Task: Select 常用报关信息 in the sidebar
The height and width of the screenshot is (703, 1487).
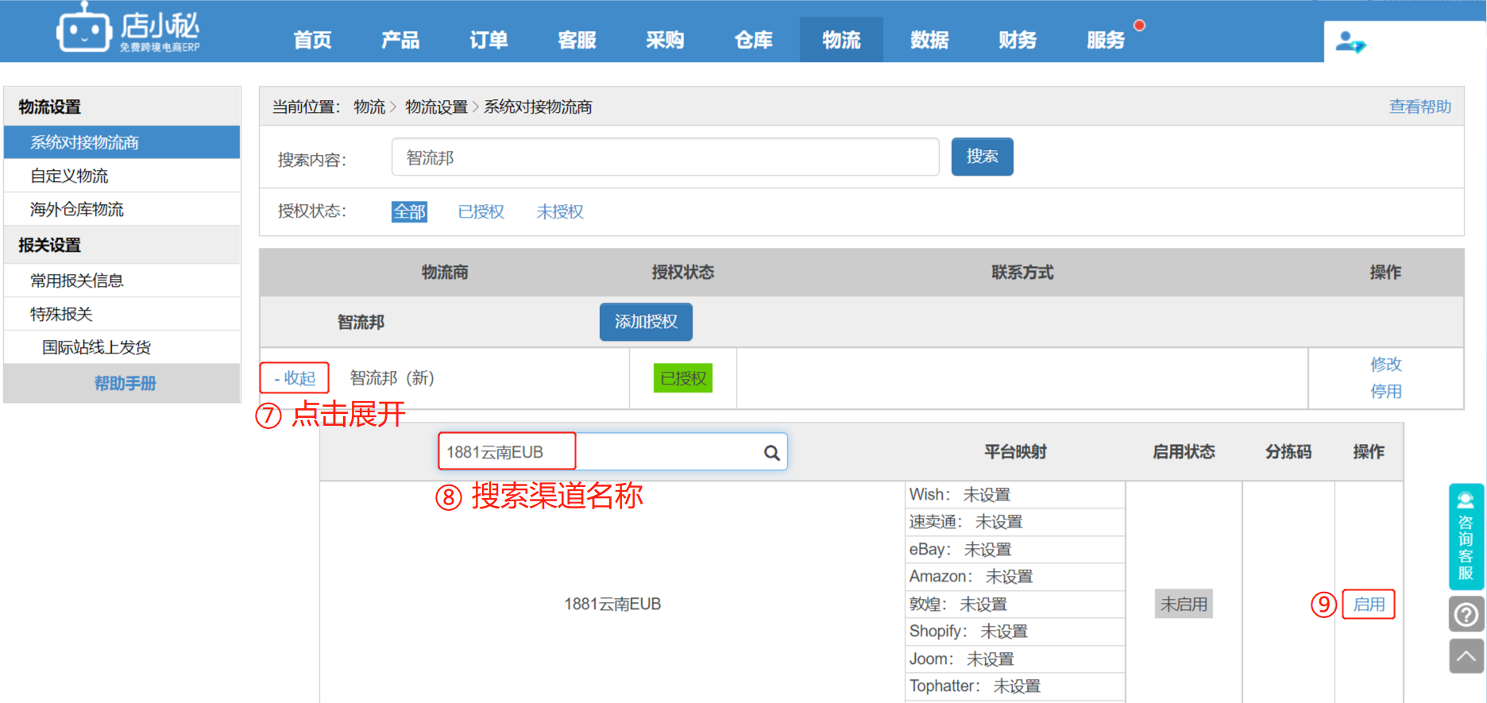Action: 122,280
